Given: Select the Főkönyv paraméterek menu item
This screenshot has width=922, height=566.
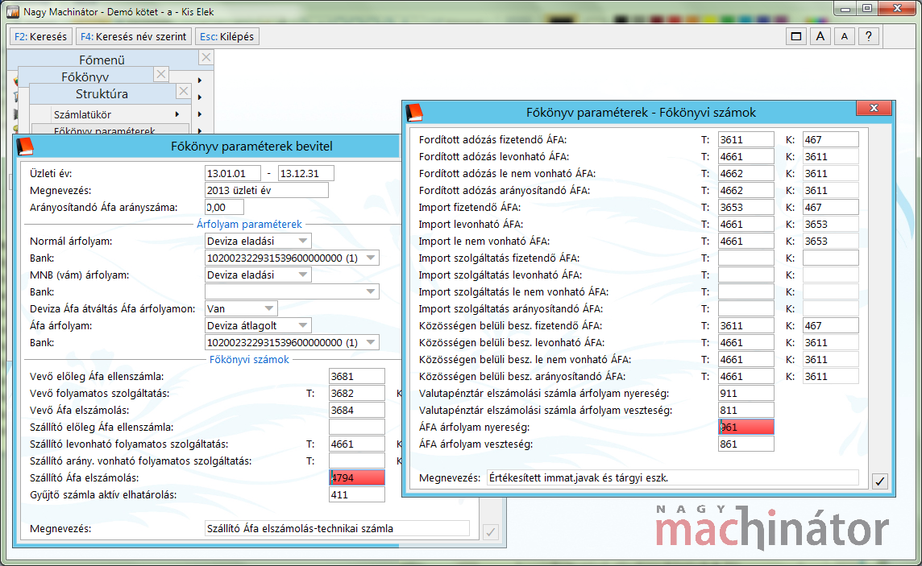Looking at the screenshot, I should point(110,130).
